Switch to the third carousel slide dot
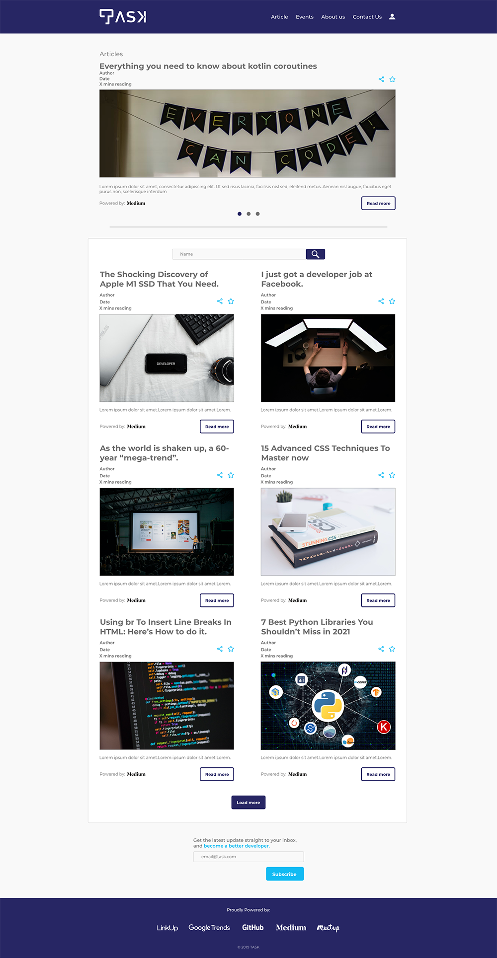Screen dimensions: 497x958 pyautogui.click(x=257, y=214)
